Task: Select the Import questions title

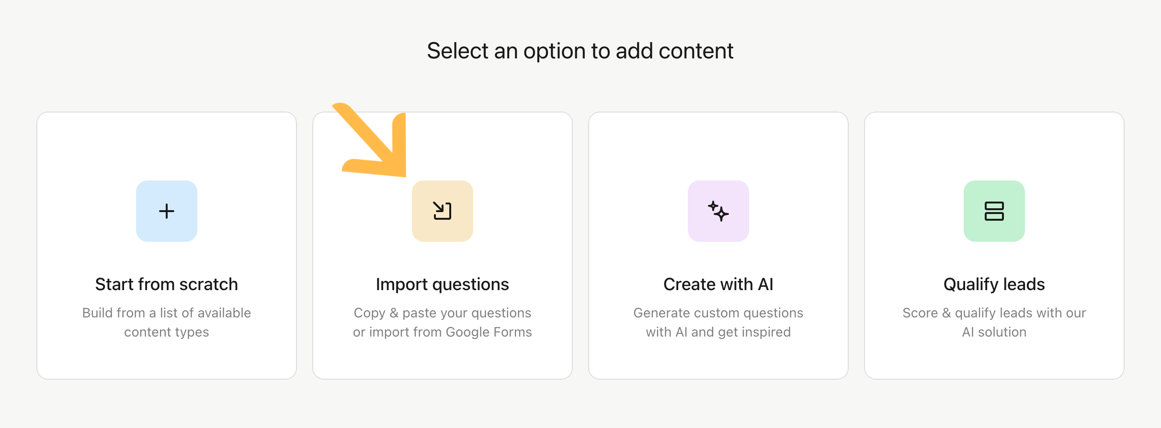Action: [x=443, y=284]
